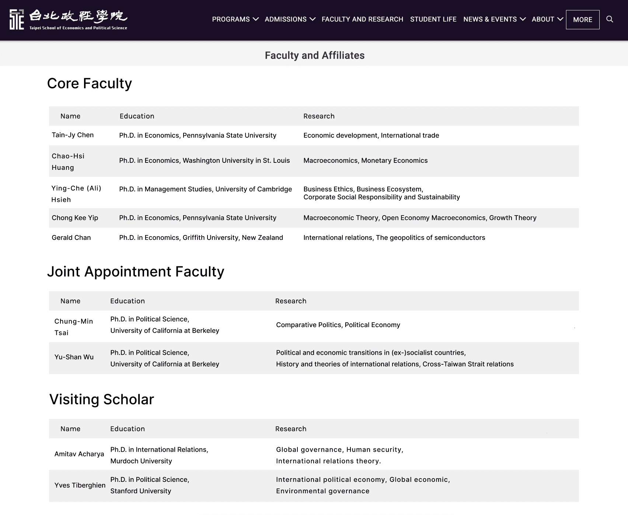Click Chung-Min Tsai's Berkeley education cell

[x=165, y=325]
